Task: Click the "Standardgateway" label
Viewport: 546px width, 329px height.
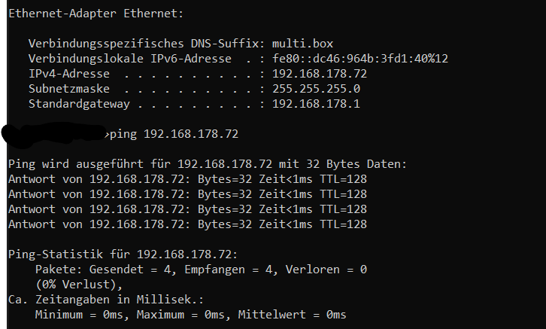Action: [80, 104]
